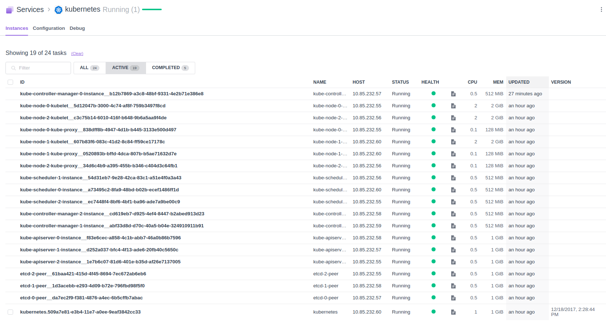Click the Services stack icon in breadcrumb

pyautogui.click(x=10, y=10)
